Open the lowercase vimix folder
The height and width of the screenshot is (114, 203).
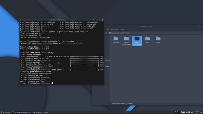pos(147,40)
